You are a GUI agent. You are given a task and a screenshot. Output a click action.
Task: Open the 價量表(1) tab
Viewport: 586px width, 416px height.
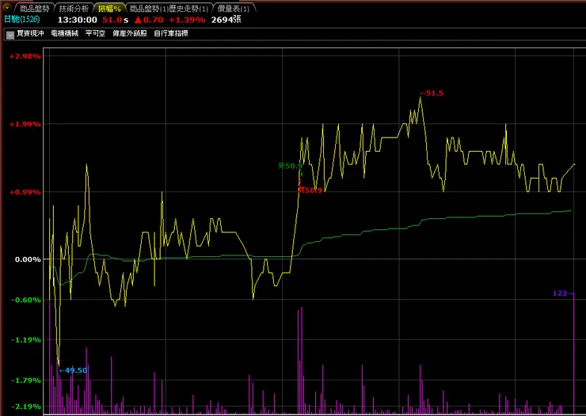click(x=234, y=8)
